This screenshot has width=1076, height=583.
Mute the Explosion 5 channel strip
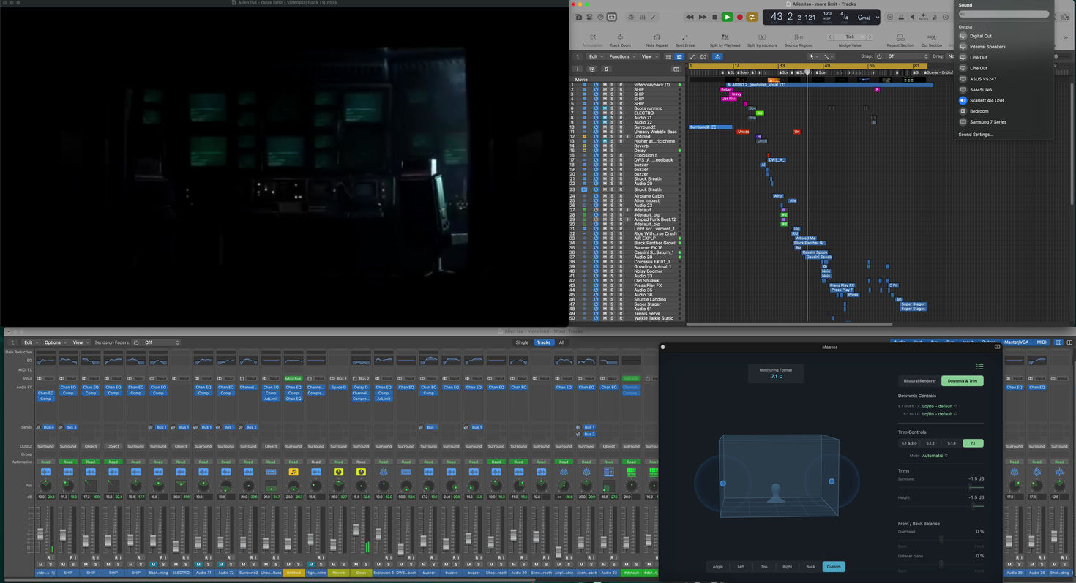(378, 565)
